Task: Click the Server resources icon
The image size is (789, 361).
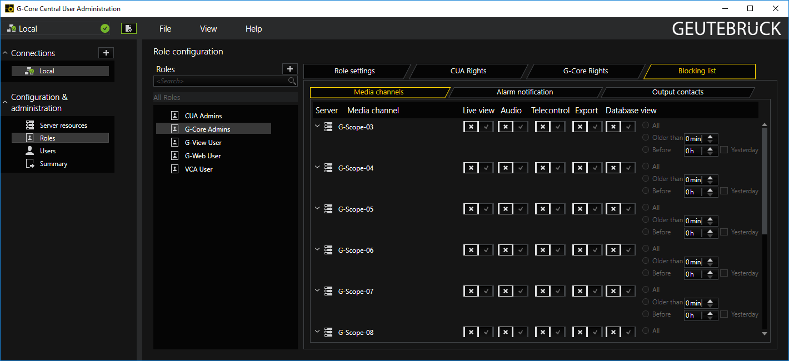Action: tap(30, 125)
